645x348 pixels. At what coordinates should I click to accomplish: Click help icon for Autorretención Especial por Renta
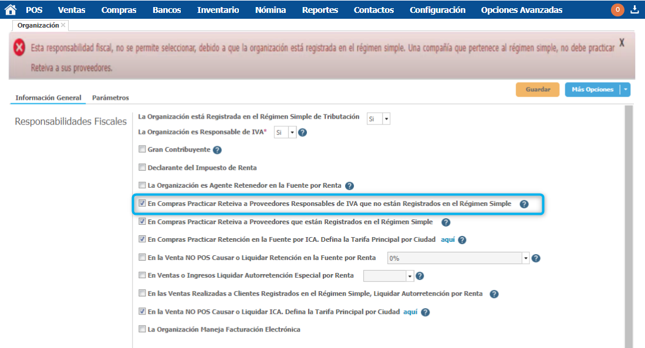click(x=420, y=276)
